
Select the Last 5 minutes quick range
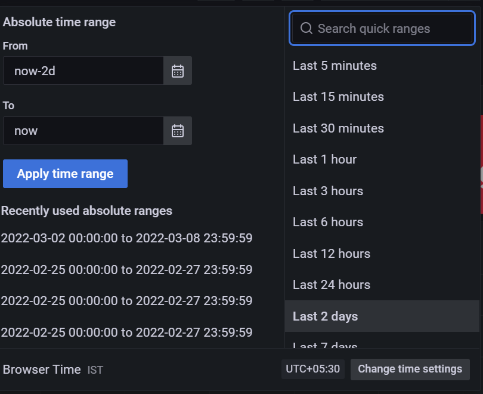[335, 66]
